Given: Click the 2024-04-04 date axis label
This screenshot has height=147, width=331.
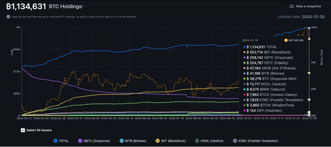Looking at the screenshot, I should click(x=92, y=118).
